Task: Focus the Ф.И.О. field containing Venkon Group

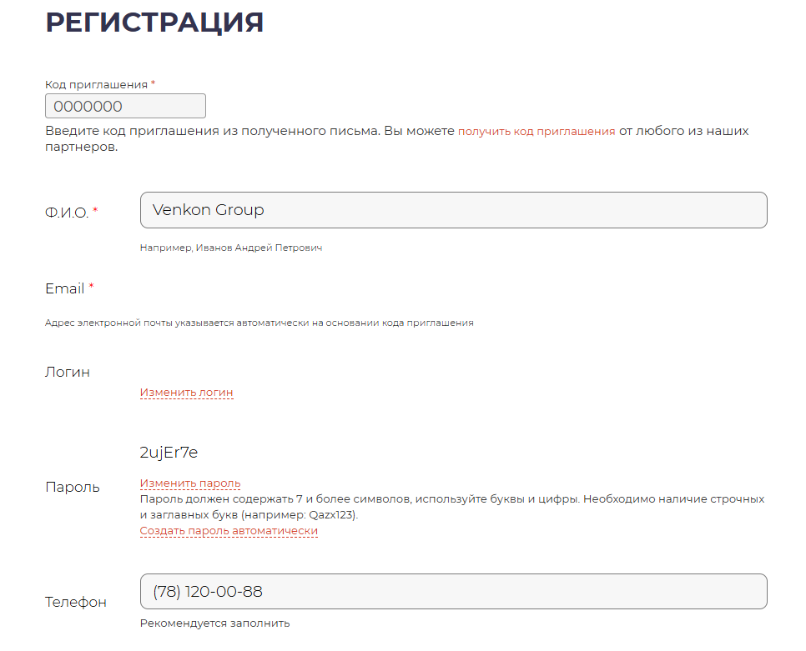Action: coord(453,210)
